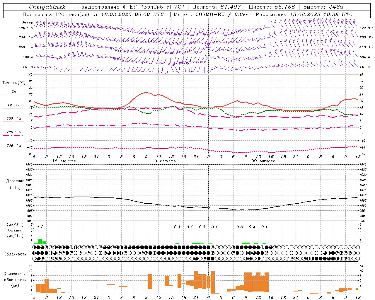Click "Рассчитано: 18.08.2025 10:38 UTC" timestamp
Screen dimensions: 375x300
pos(304,14)
